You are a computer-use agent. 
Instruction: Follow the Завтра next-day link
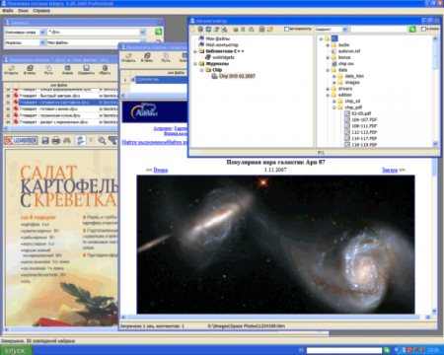click(390, 170)
